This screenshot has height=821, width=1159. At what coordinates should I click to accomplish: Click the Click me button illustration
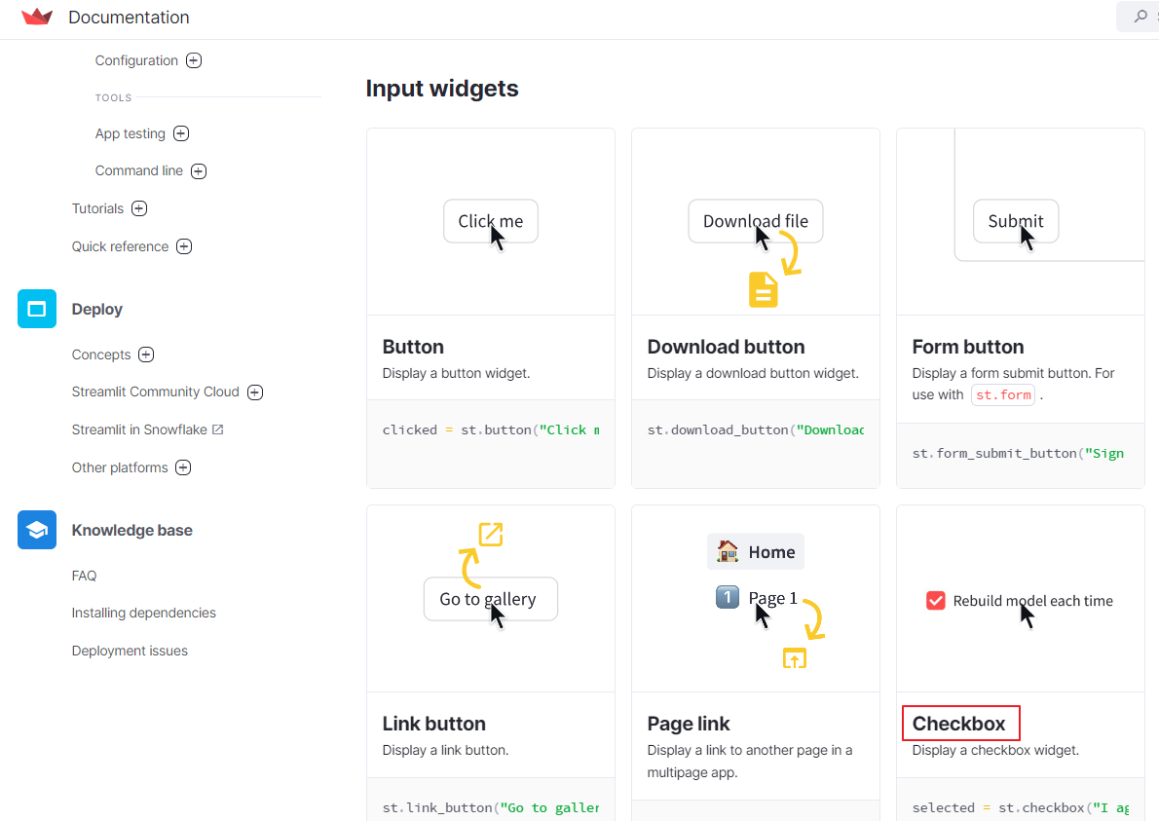(x=491, y=221)
